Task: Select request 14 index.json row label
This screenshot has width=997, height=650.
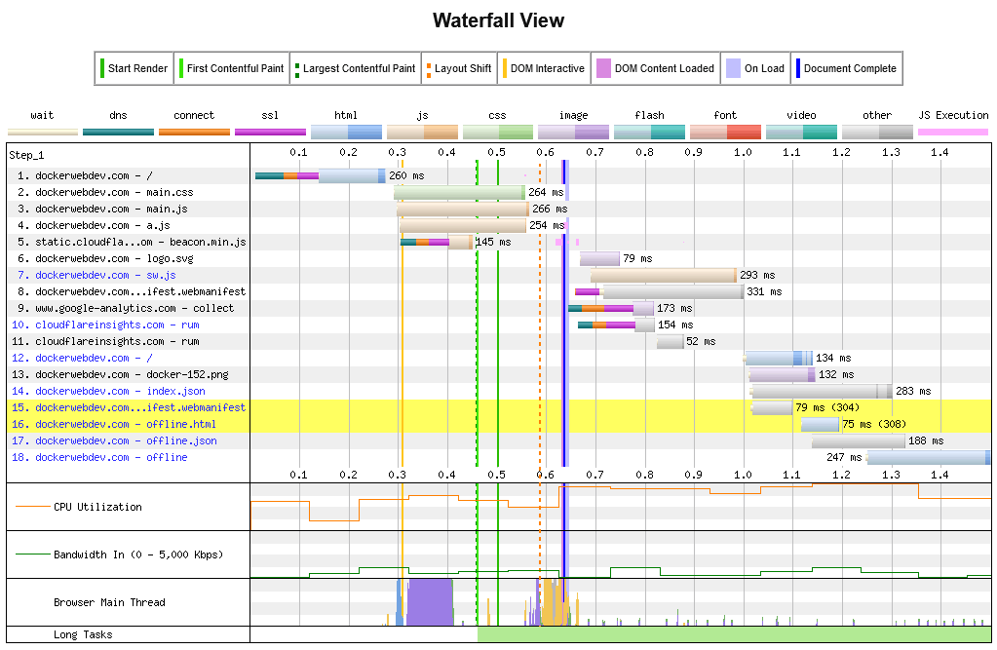Action: [x=108, y=392]
